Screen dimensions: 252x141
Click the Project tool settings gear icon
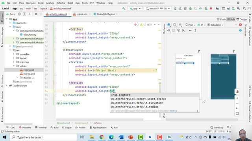(x=36, y=14)
